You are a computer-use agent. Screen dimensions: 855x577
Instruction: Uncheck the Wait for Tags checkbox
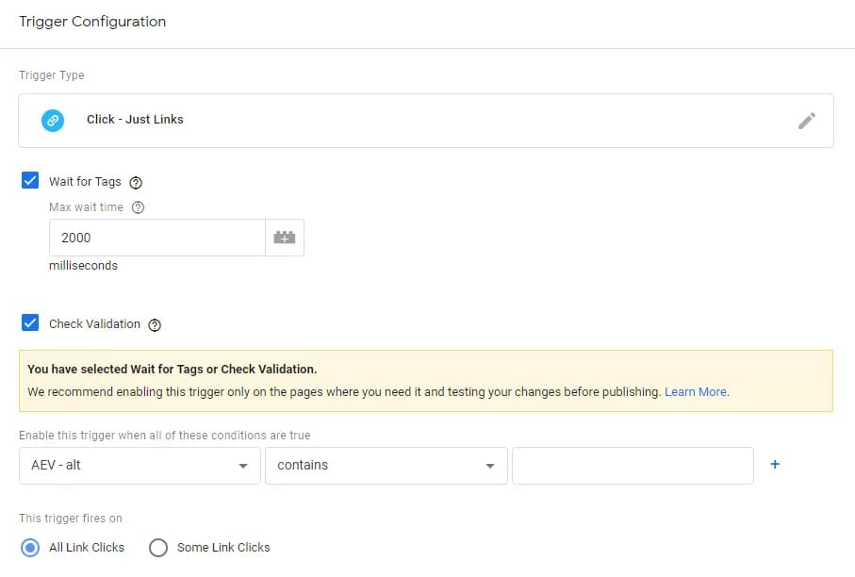(30, 181)
